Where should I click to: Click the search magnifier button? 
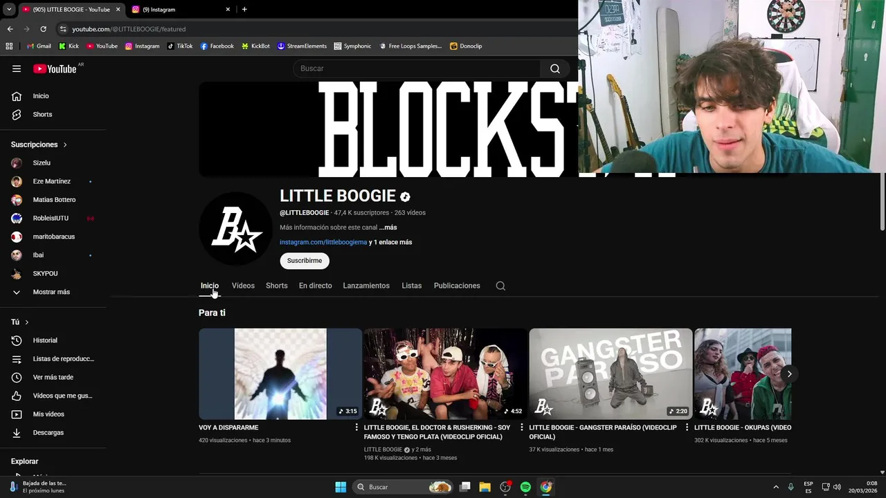[x=555, y=68]
